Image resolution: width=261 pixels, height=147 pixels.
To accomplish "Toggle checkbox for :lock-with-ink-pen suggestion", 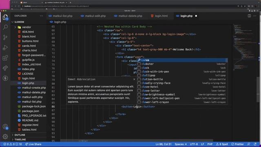I will coord(139,72).
